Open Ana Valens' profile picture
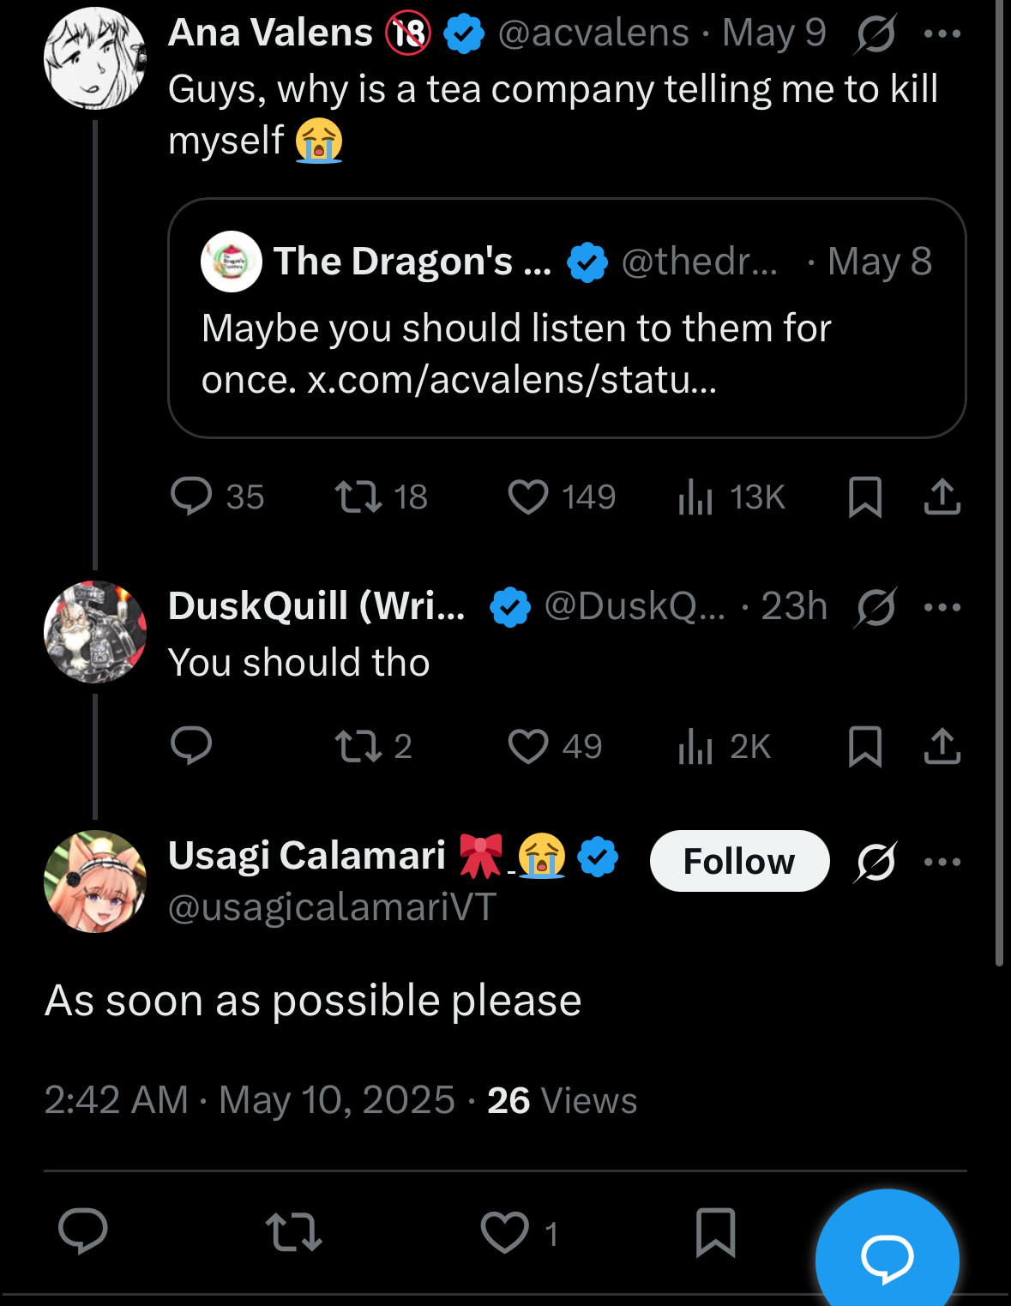 (x=94, y=58)
